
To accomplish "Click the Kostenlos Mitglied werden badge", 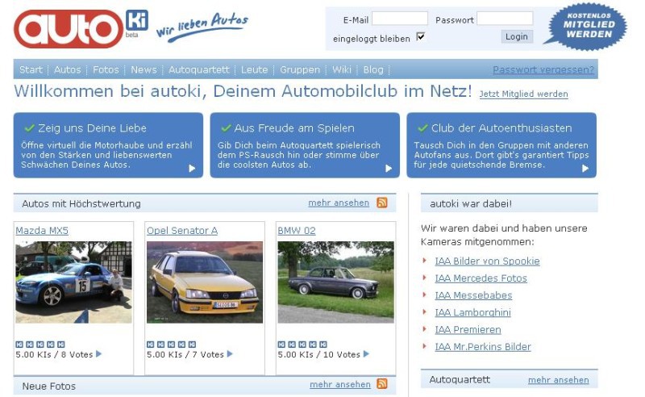I will pyautogui.click(x=585, y=26).
